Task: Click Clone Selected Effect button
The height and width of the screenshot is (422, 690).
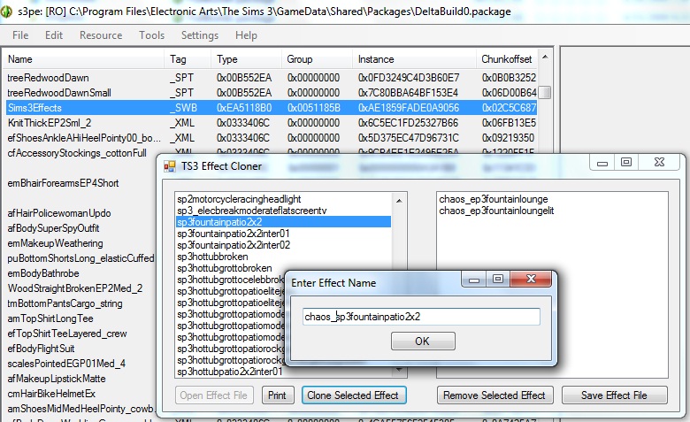Action: 353,395
